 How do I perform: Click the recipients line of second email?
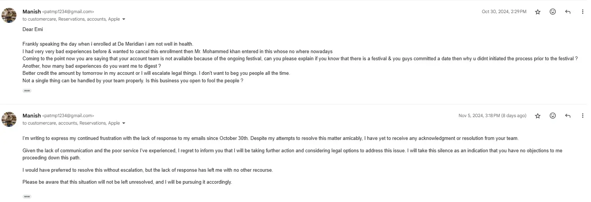(x=71, y=123)
